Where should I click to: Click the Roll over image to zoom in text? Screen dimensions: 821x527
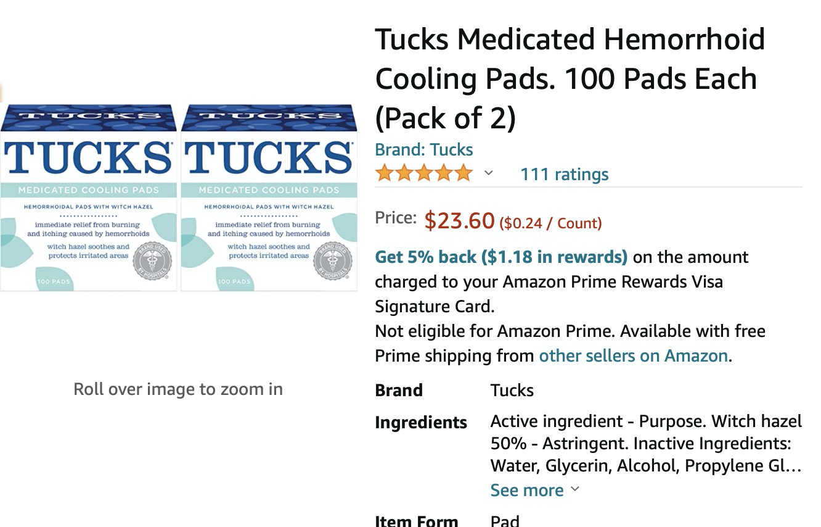(178, 389)
